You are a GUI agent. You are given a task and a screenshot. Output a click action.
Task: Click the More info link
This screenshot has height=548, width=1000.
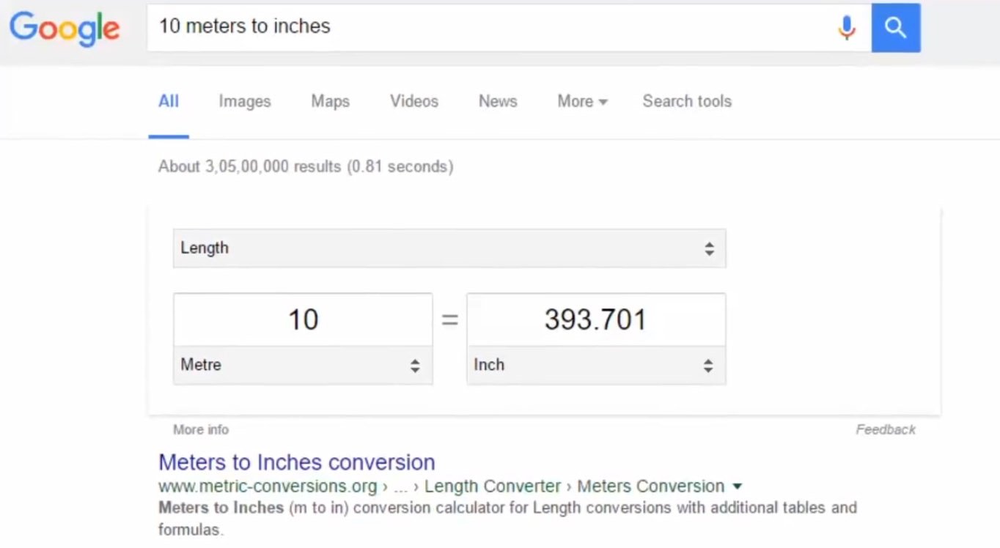point(201,430)
